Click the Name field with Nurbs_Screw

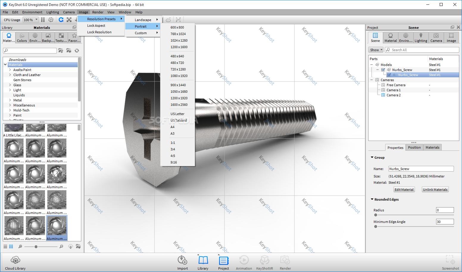point(421,169)
